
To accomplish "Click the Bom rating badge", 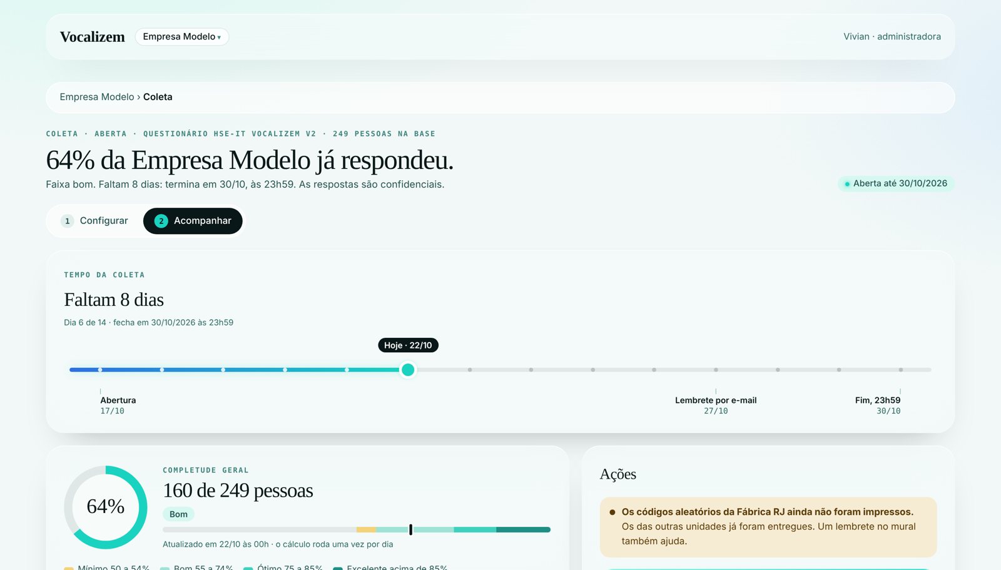I will tap(178, 514).
